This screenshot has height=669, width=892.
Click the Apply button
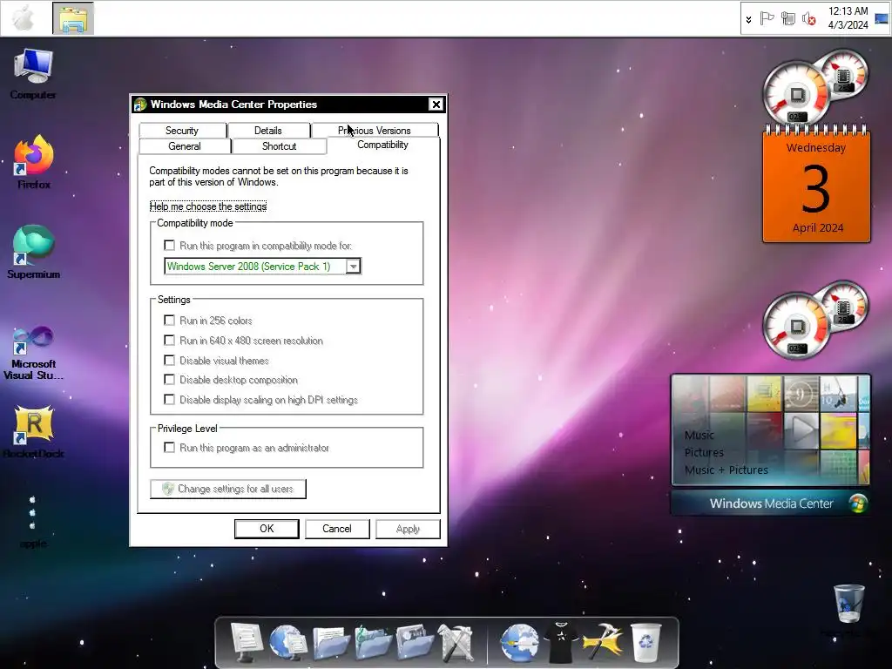[x=408, y=529]
